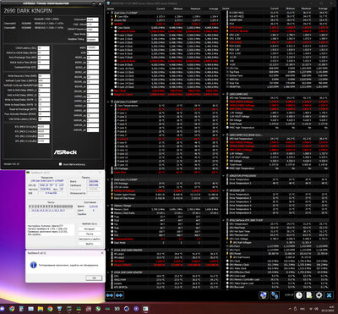Screen dimensions: 338x314
Task: Open File Explorer folder on taskbar
Action: 41,308
